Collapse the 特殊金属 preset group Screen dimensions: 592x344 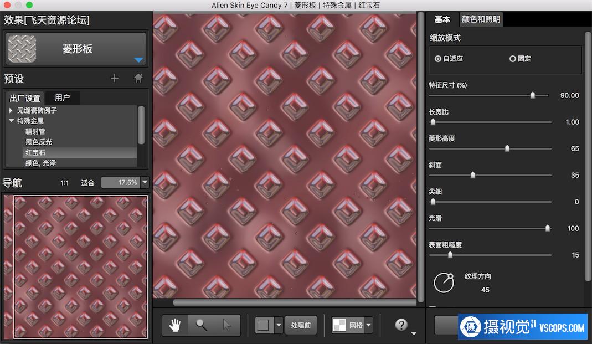click(11, 121)
